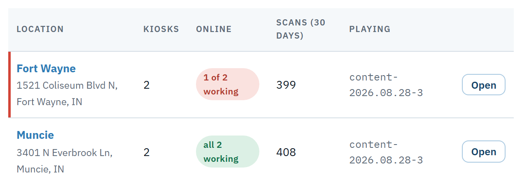The width and height of the screenshot is (522, 193).
Task: Click Muncie kiosk count 2
Action: [x=147, y=152]
